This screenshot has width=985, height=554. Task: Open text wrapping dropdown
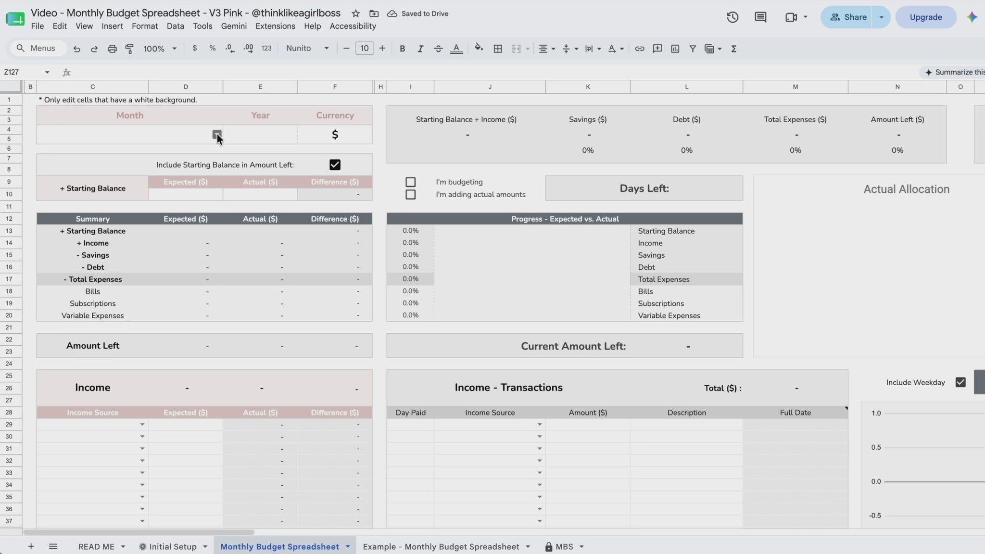pyautogui.click(x=593, y=49)
